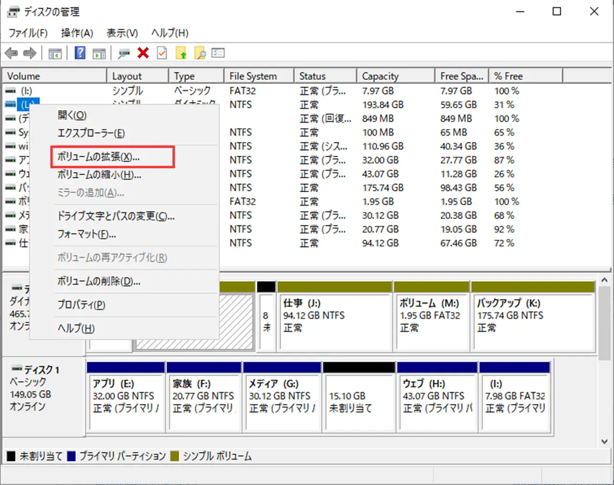Click the Disk Management title bar app icon
Viewport: 614px width, 485px height.
pos(13,12)
